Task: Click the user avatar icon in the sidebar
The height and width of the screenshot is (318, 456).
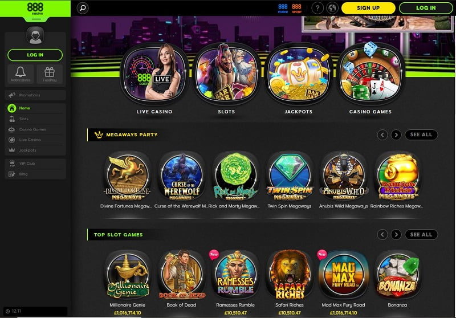Action: point(35,36)
